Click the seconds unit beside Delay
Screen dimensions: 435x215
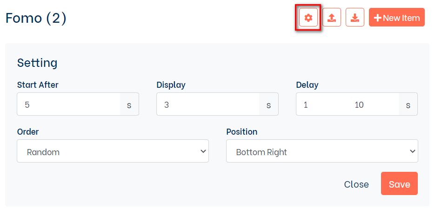click(x=408, y=105)
